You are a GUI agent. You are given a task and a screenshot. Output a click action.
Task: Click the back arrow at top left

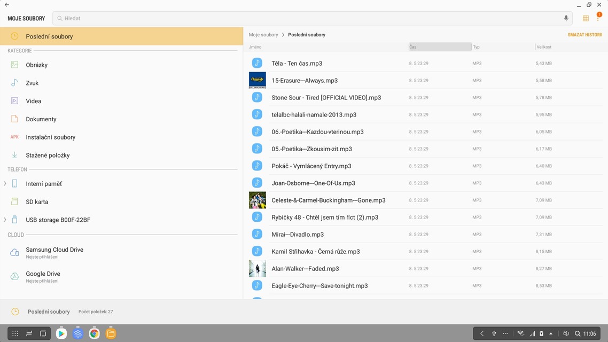pyautogui.click(x=7, y=5)
